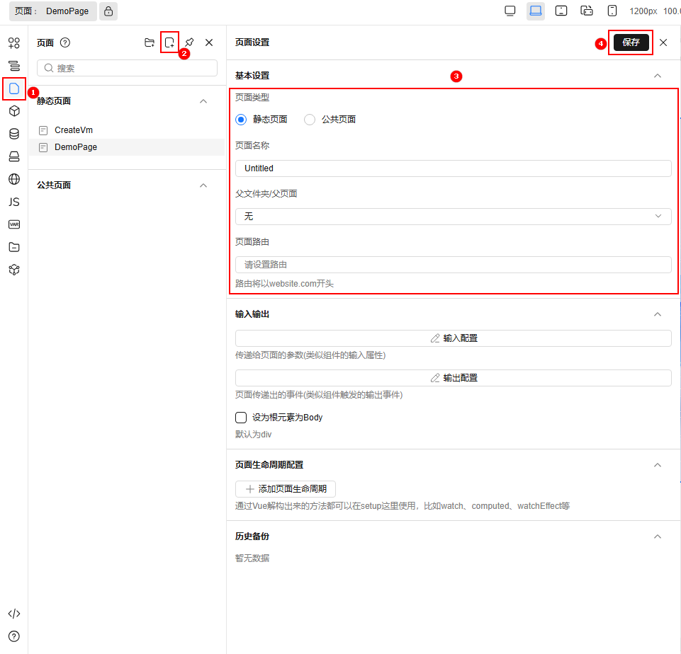This screenshot has width=681, height=654.
Task: Select the 静态页面 radio button
Action: click(x=241, y=120)
